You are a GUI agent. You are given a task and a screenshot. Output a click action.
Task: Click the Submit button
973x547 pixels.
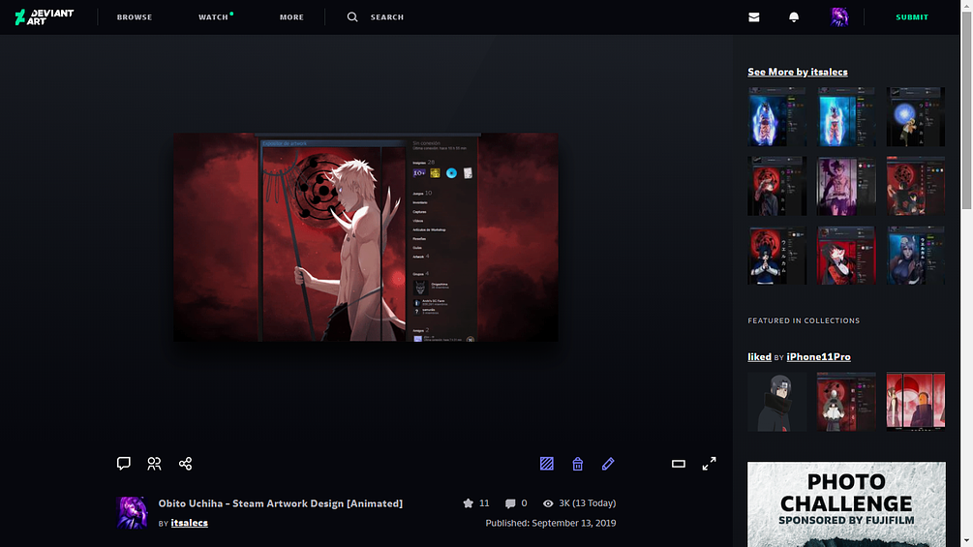click(x=912, y=17)
